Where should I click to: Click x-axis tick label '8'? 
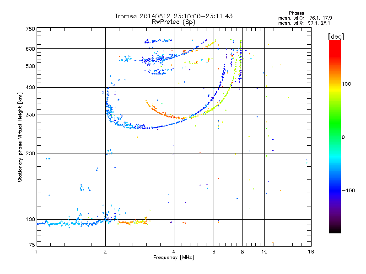(242, 252)
